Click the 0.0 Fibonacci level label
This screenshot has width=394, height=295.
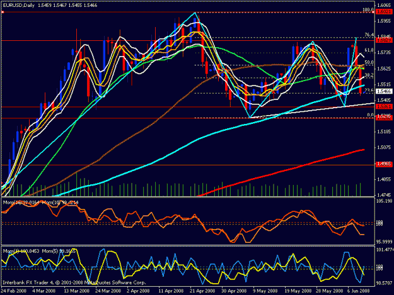click(370, 115)
